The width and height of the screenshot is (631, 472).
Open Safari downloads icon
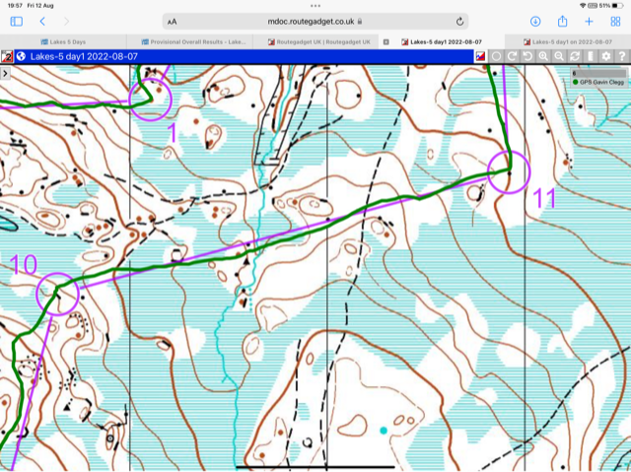535,21
